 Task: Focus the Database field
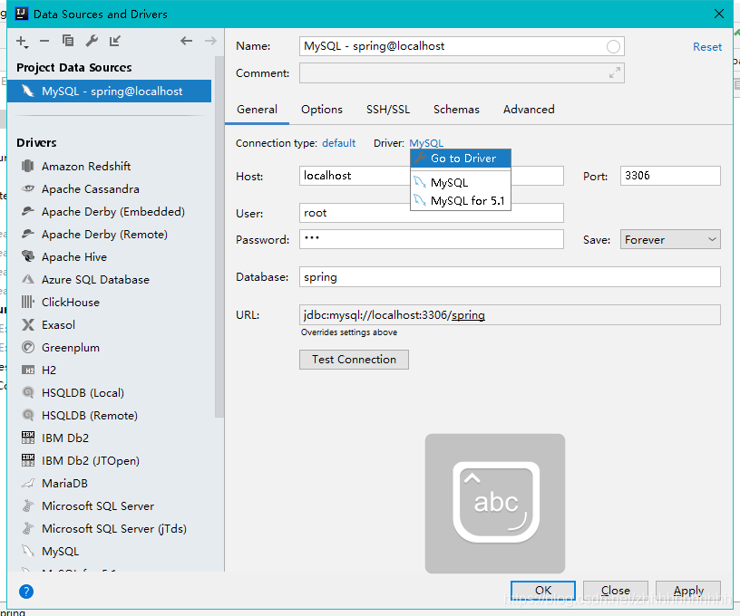click(510, 276)
